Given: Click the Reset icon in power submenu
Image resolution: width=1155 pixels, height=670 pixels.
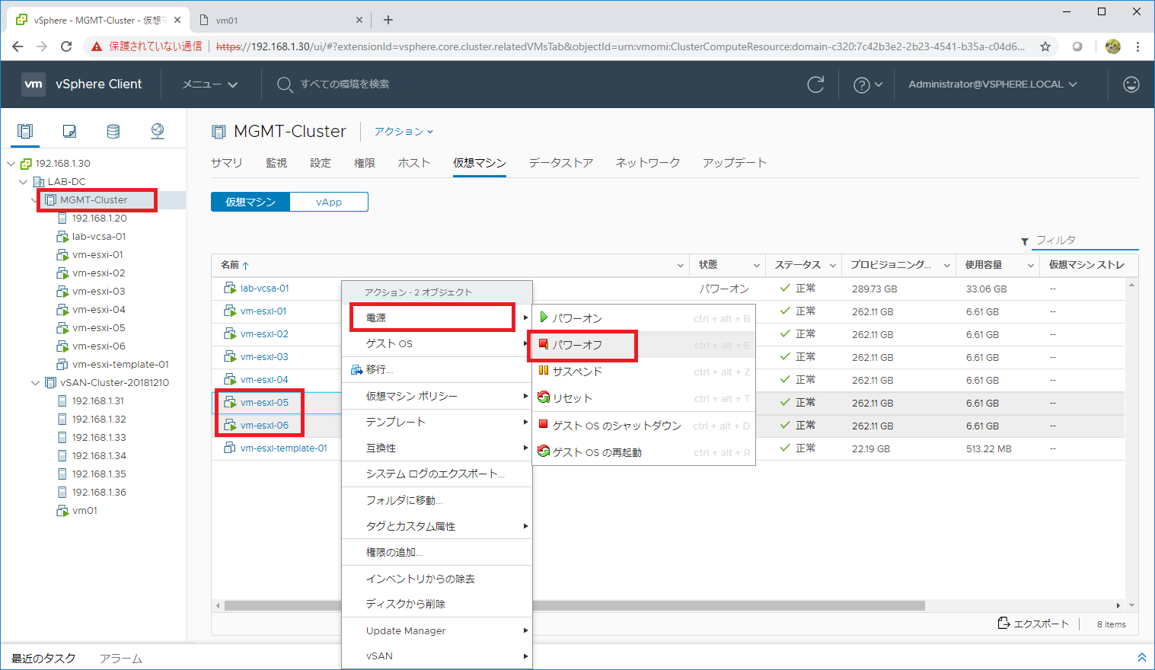Looking at the screenshot, I should [544, 397].
